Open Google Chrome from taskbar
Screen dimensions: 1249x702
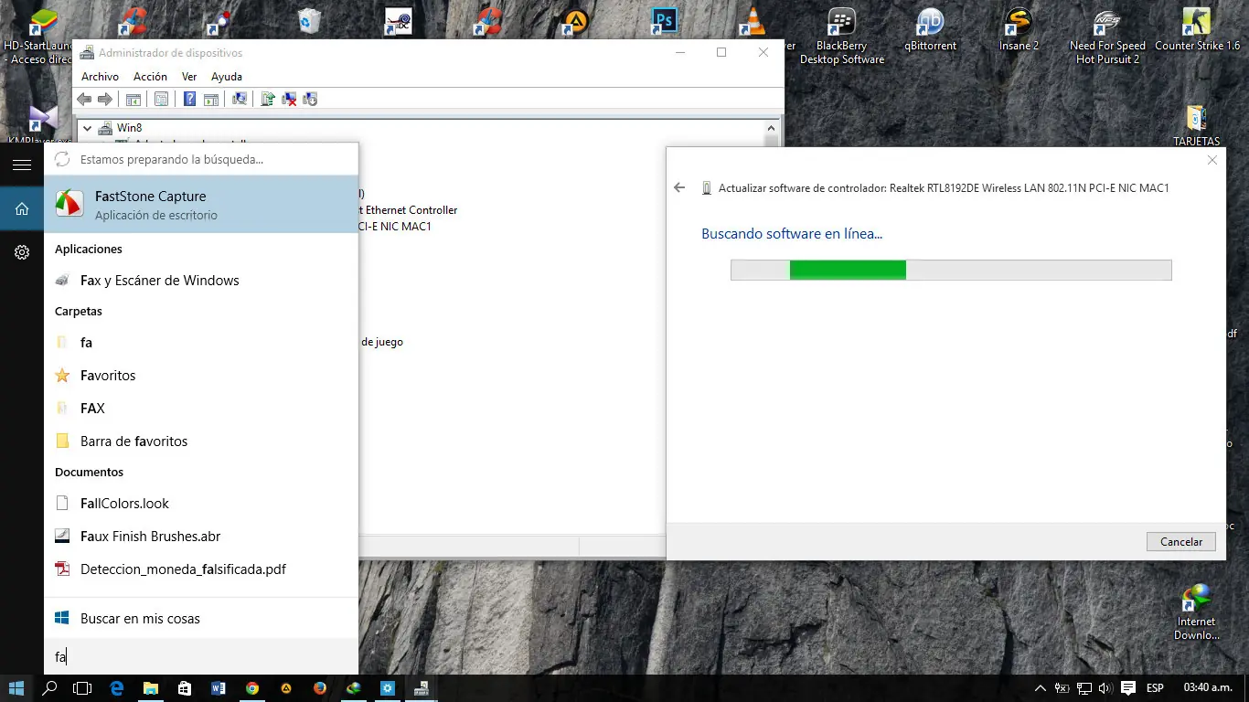tap(252, 688)
